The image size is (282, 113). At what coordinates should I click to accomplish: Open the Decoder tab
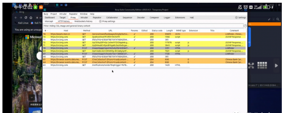pyautogui.click(x=141, y=18)
